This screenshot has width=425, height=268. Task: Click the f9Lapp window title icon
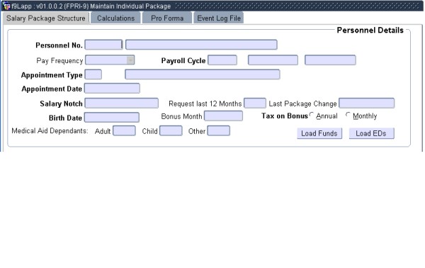click(x=6, y=6)
